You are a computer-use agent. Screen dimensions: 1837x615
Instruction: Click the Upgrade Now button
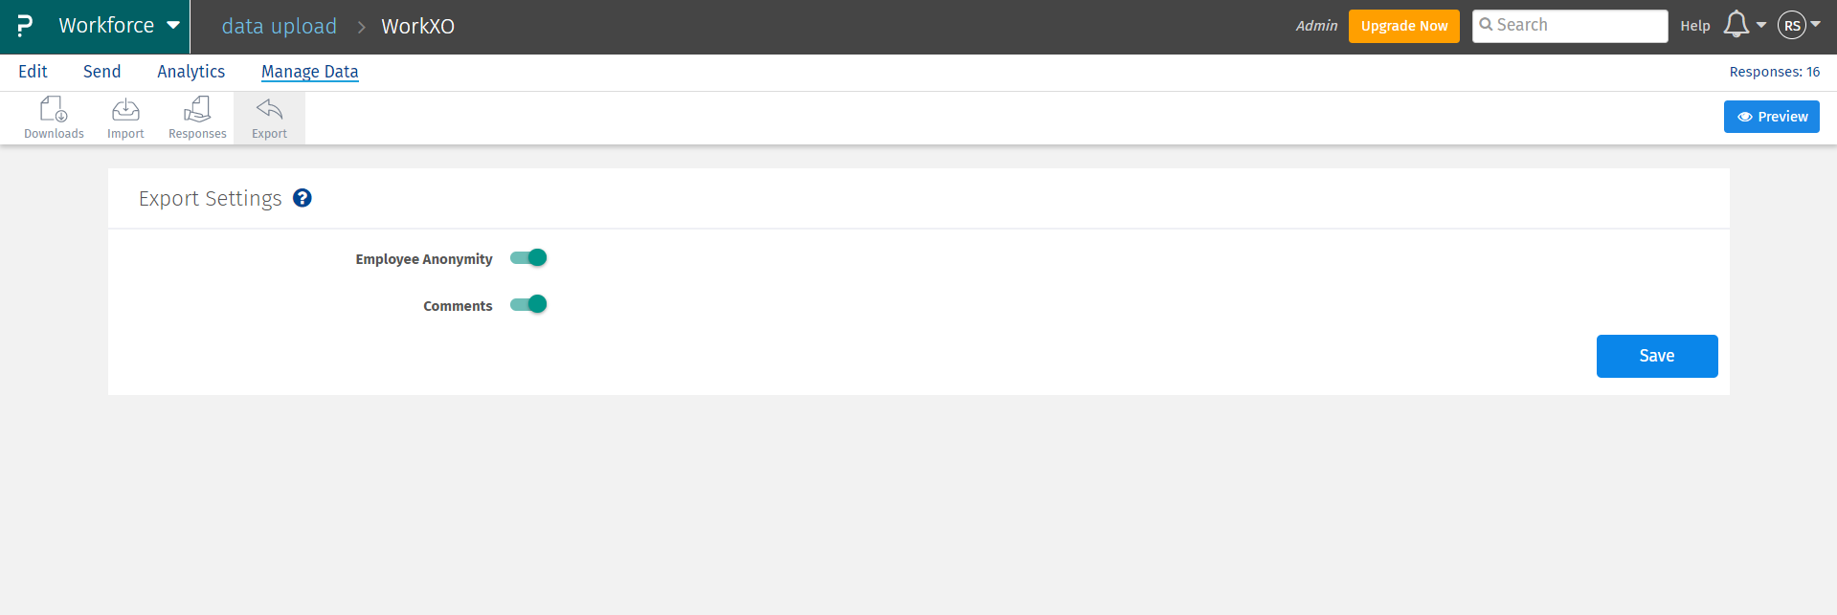pyautogui.click(x=1404, y=26)
